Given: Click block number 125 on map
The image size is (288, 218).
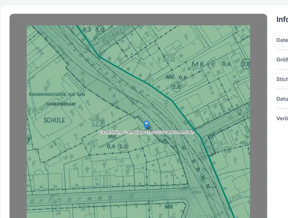Looking at the screenshot, I should (x=169, y=57).
